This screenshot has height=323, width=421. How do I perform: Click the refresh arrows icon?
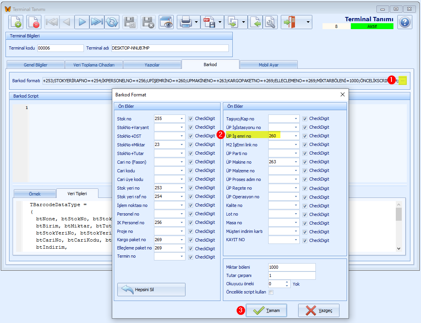(112, 22)
